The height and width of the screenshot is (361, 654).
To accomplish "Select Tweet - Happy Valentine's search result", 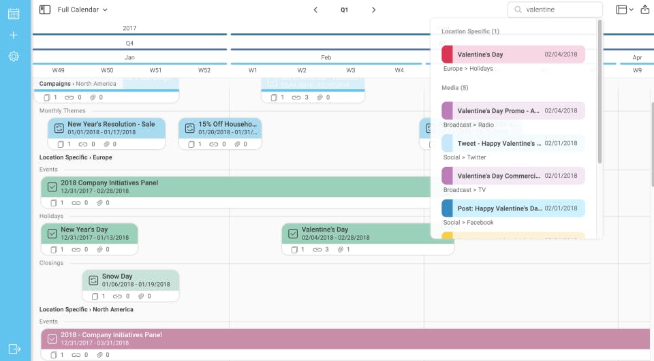I will click(513, 144).
